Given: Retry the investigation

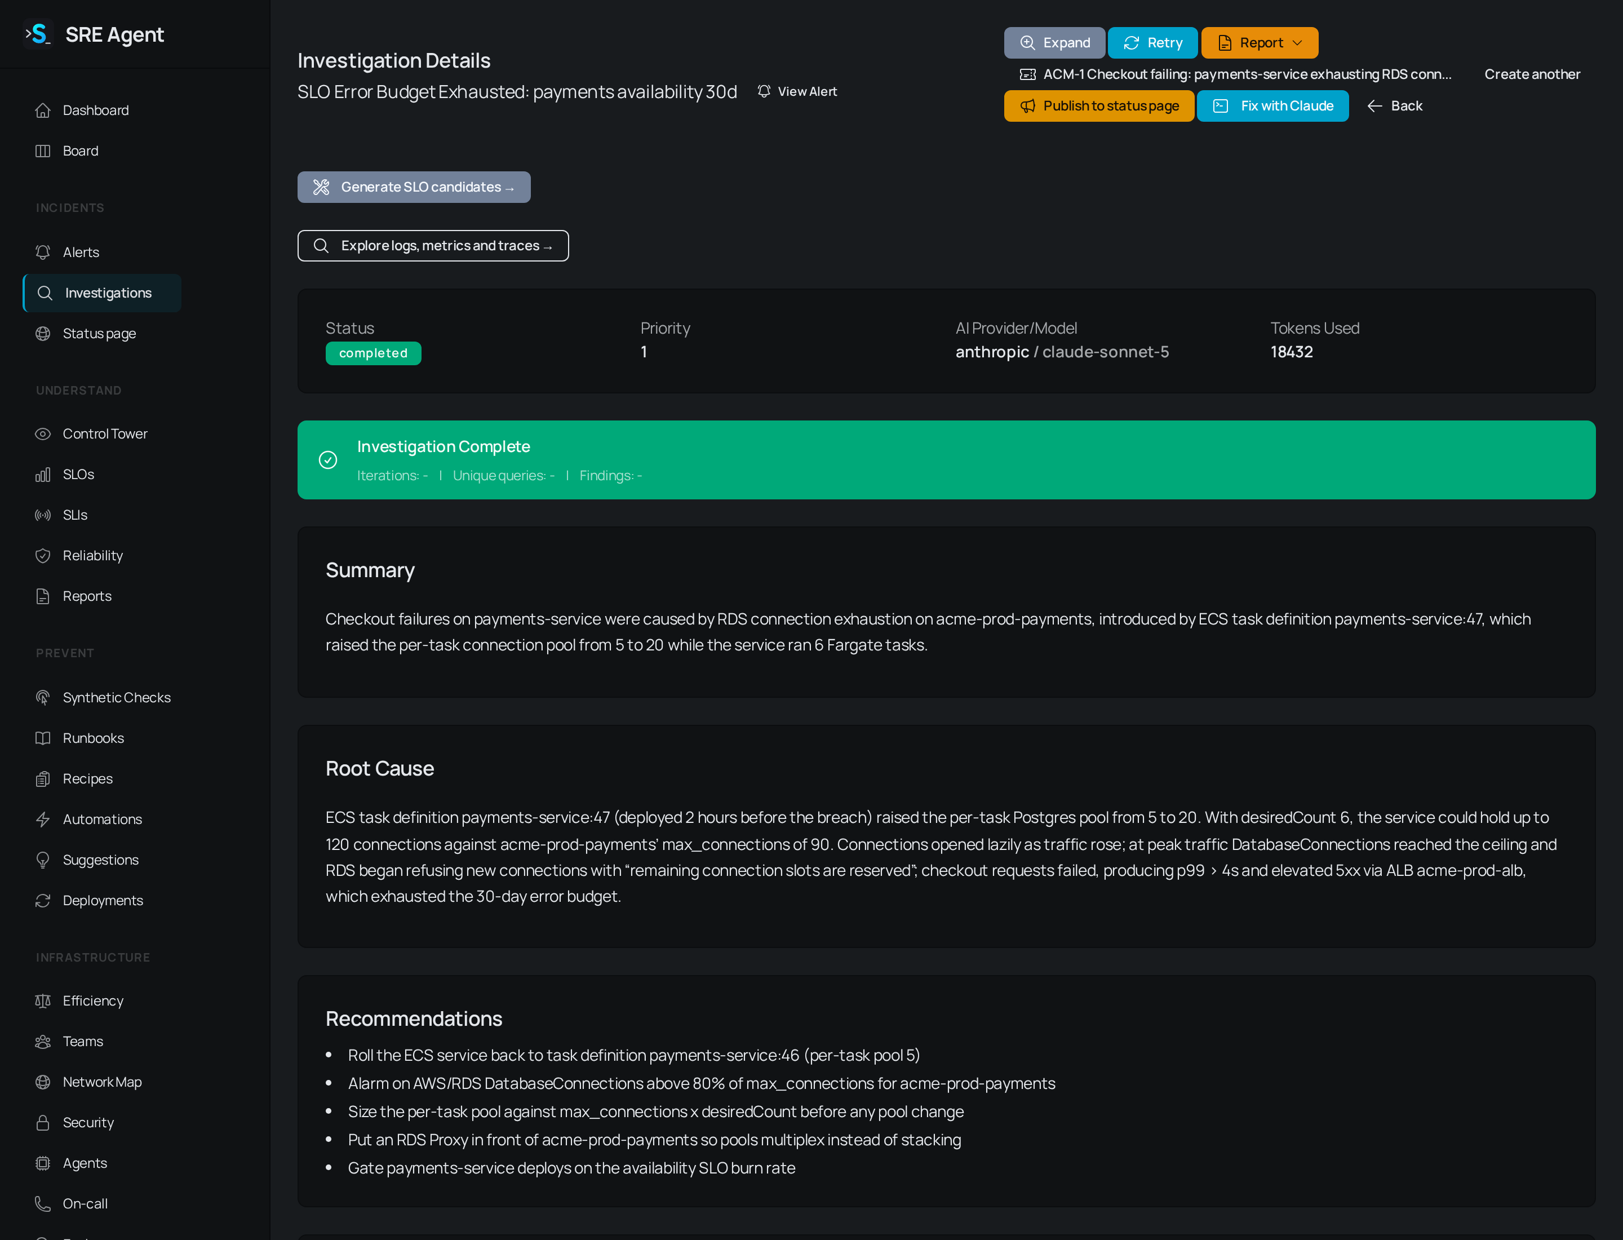Looking at the screenshot, I should click(1152, 43).
